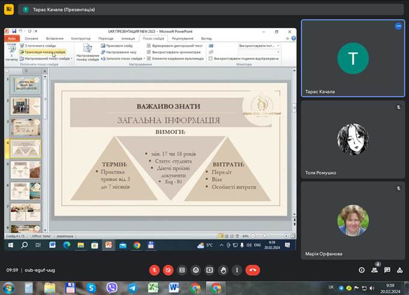Open the three-dot more options menu

pos(238,270)
